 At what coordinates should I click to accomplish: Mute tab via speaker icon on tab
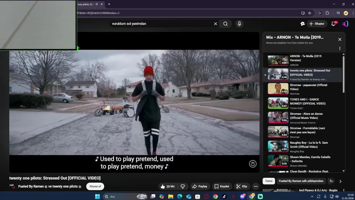[x=97, y=4]
